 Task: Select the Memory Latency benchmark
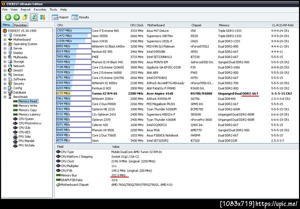click(x=29, y=114)
